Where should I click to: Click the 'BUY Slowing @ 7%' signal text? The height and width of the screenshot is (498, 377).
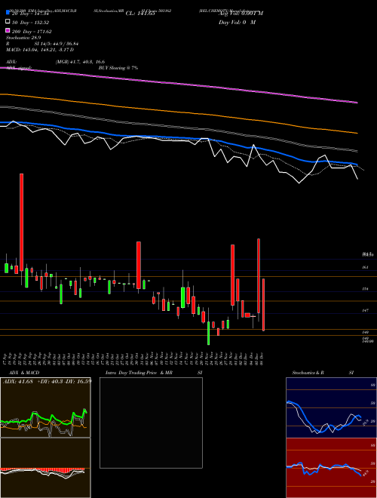click(118, 68)
